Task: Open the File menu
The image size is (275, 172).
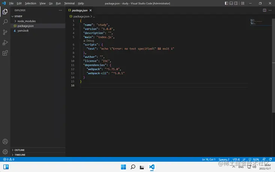Action: click(11, 3)
